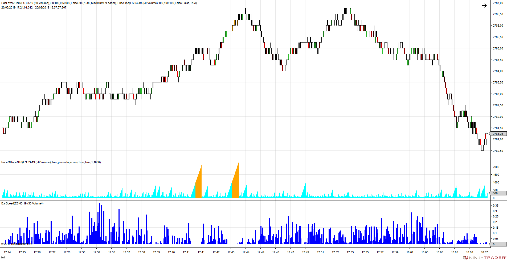Screen dimensions: 507x260
Task: Click the 2000 label on Pace axis
Action: pyautogui.click(x=496, y=167)
